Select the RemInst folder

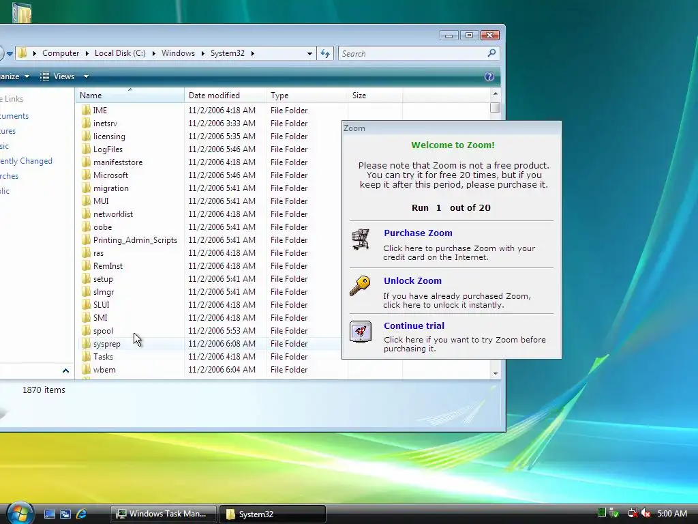(108, 265)
